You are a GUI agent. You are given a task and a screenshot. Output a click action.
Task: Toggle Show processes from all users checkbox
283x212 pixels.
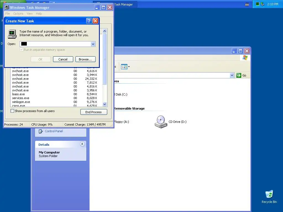point(12,111)
